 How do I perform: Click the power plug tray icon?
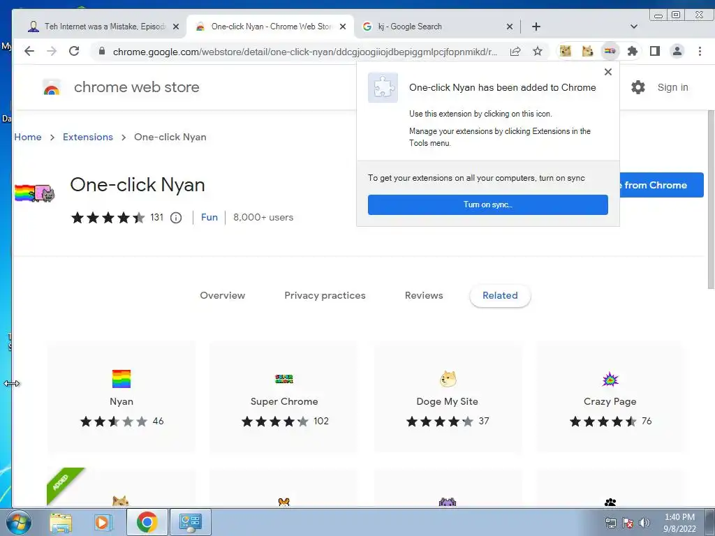(610, 523)
